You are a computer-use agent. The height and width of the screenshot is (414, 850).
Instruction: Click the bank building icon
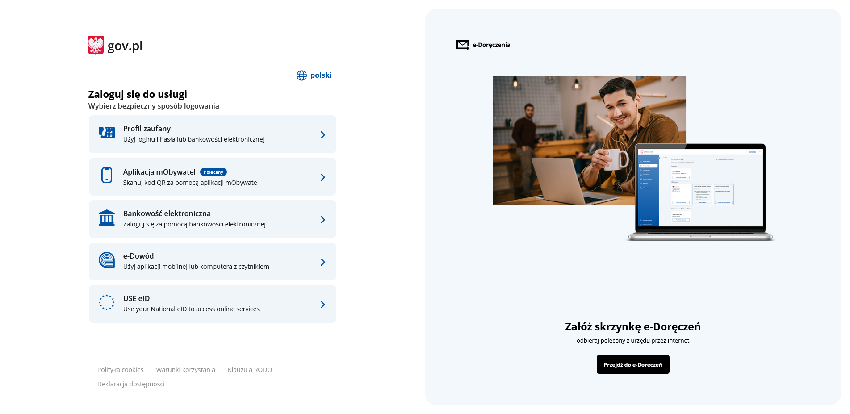click(x=106, y=217)
